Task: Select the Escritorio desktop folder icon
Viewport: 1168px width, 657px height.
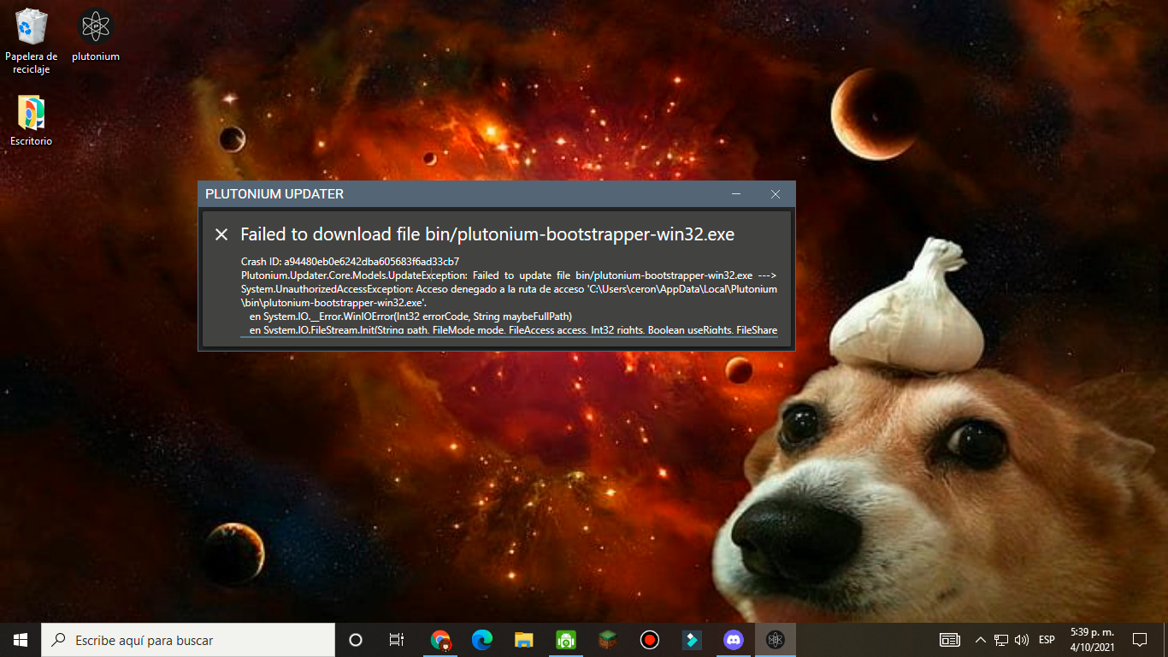Action: click(32, 121)
